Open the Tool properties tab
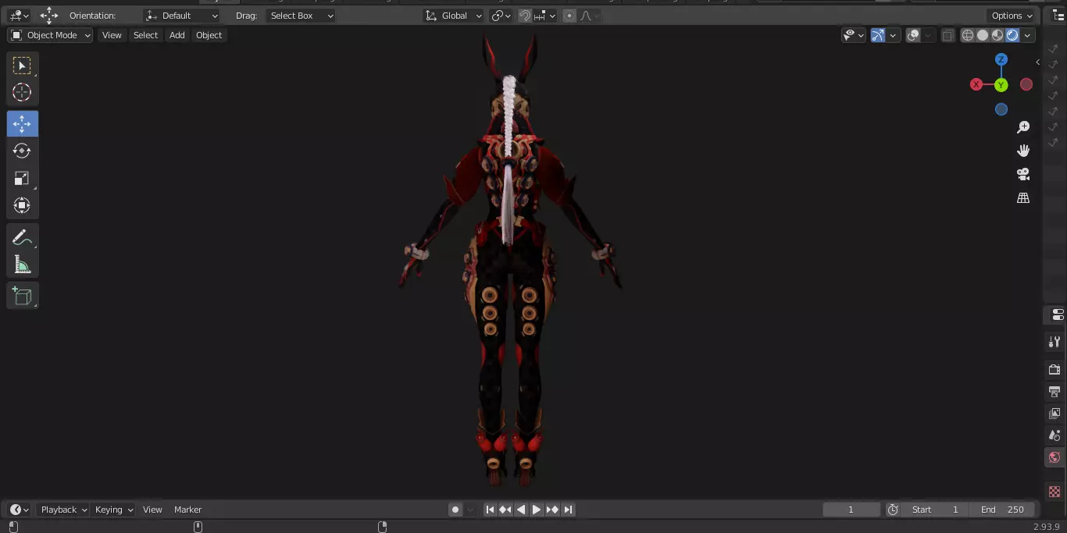 pos(1055,342)
